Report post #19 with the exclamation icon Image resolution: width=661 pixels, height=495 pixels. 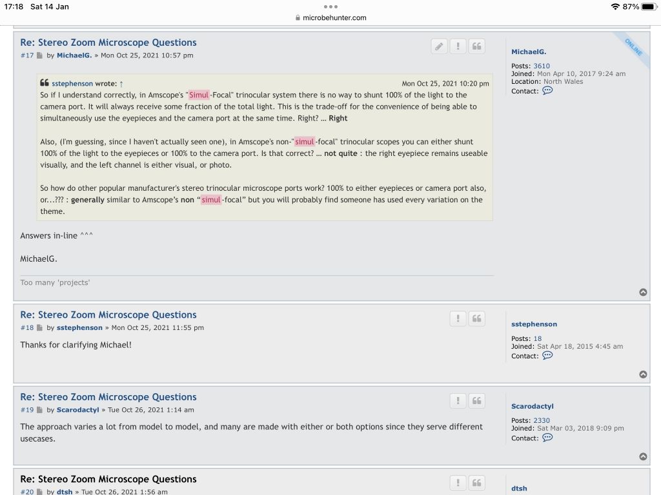pyautogui.click(x=458, y=401)
